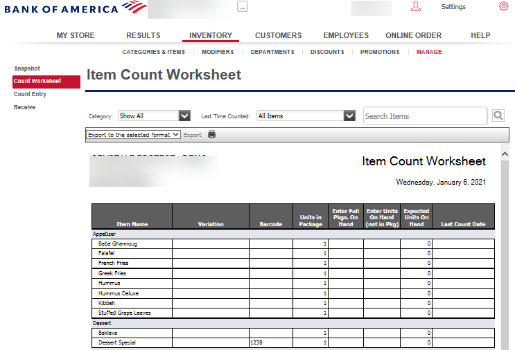Click the printer icon
The width and height of the screenshot is (515, 350).
(211, 135)
